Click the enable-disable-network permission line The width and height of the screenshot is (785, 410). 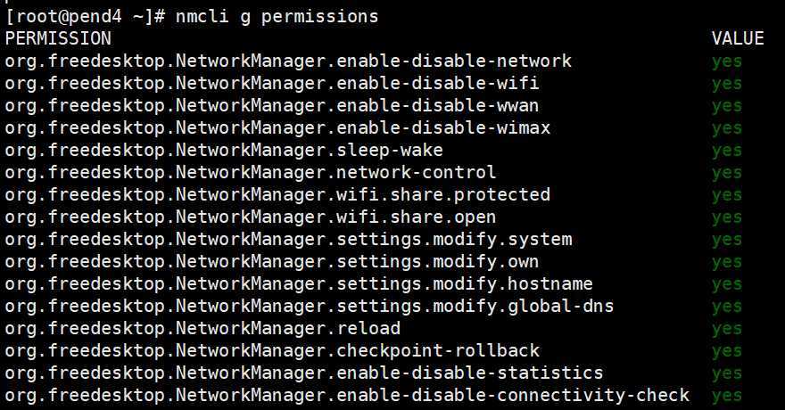(x=288, y=61)
